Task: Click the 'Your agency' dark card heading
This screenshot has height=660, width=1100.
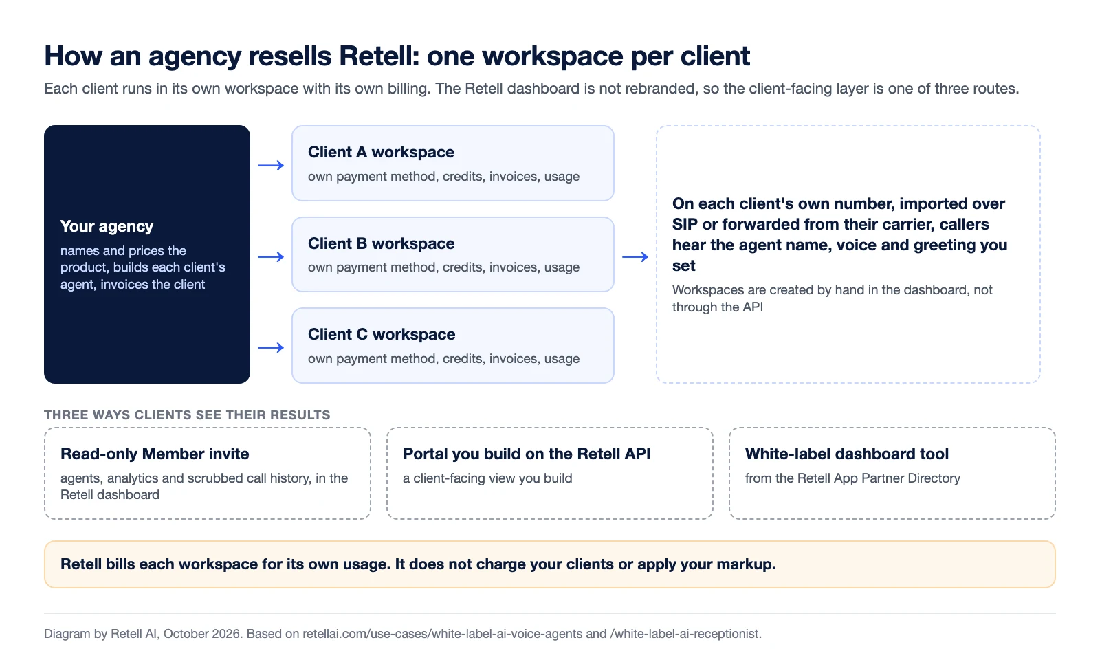Action: click(x=107, y=226)
